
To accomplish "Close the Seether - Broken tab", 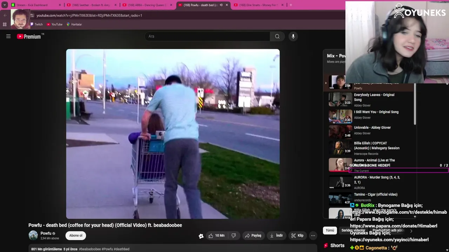I will pyautogui.click(x=115, y=5).
